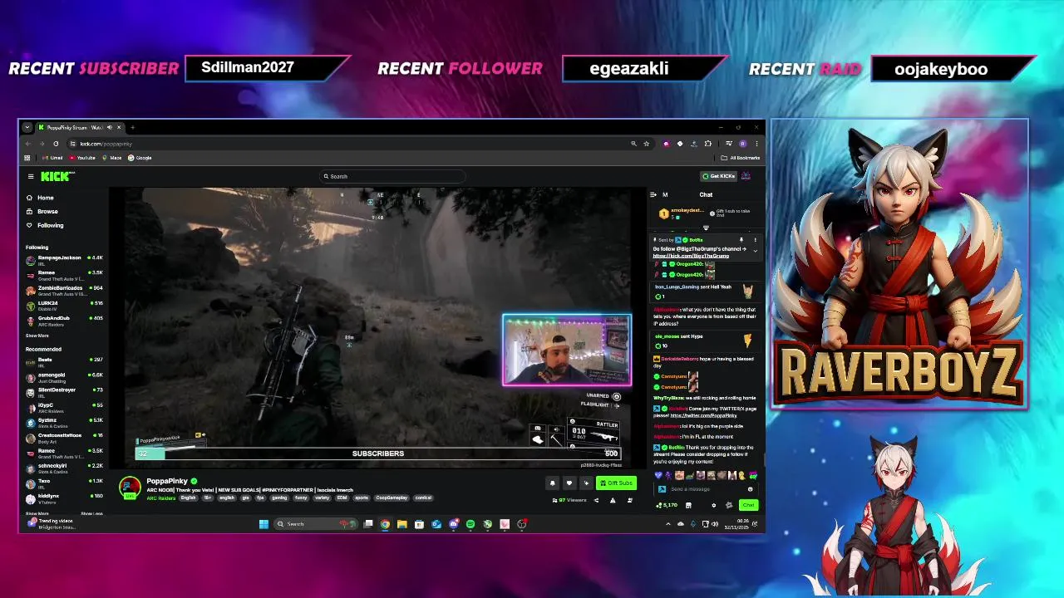Click the green Gift Subs button
This screenshot has height=598, width=1064.
(x=616, y=483)
